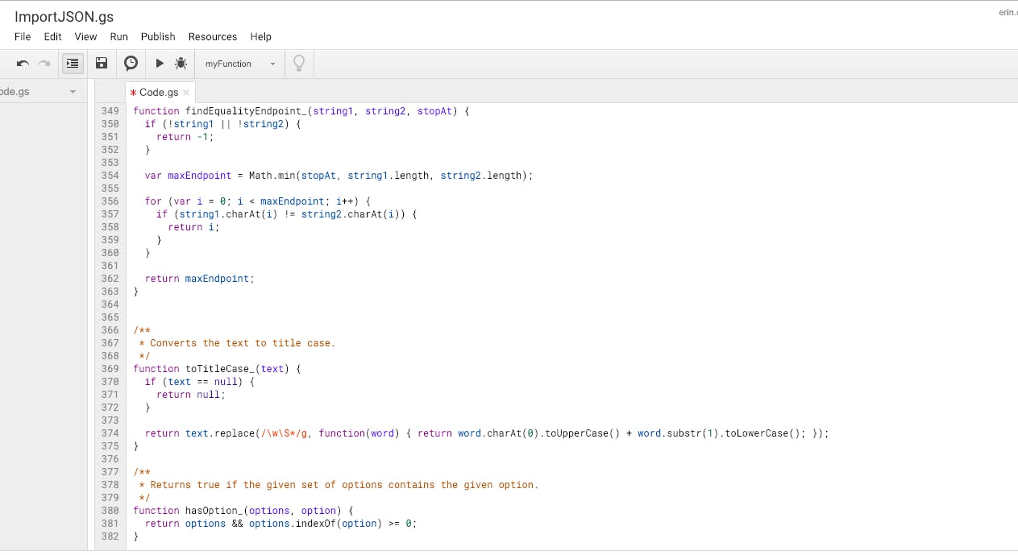Viewport: 1018px width, 555px height.
Task: Open the File menu
Action: tap(23, 36)
